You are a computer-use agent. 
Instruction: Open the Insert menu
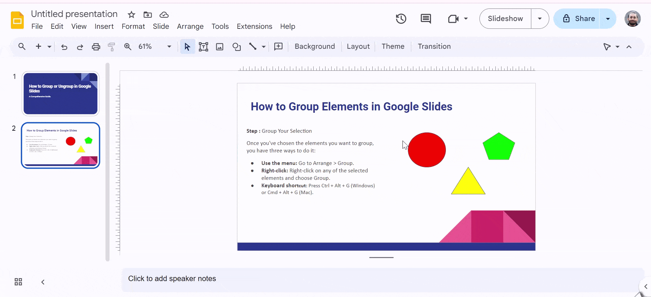click(x=104, y=26)
